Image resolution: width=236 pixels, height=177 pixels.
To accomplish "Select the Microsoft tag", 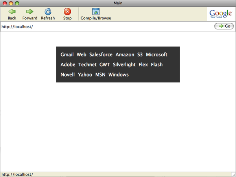I will (157, 55).
